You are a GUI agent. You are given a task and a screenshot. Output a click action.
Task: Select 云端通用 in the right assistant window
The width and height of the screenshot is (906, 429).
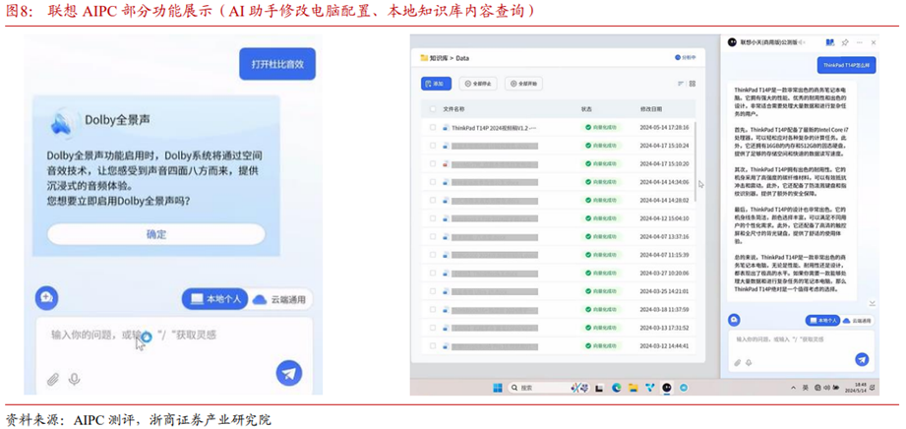click(858, 320)
